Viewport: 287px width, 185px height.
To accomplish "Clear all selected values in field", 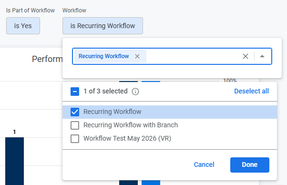I will click(x=246, y=56).
